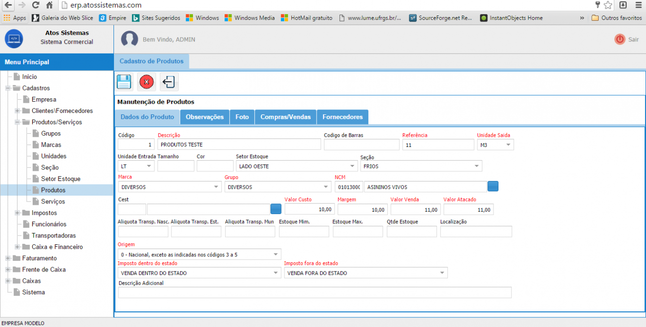Image resolution: width=646 pixels, height=327 pixels.
Task: Click the exit arrow toolbar icon
Action: coord(169,82)
